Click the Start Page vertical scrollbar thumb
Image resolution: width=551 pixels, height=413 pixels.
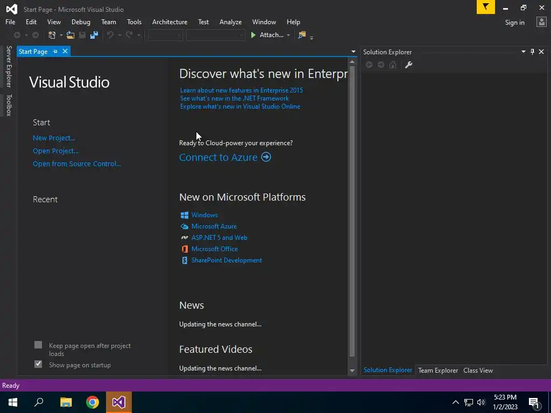352,211
